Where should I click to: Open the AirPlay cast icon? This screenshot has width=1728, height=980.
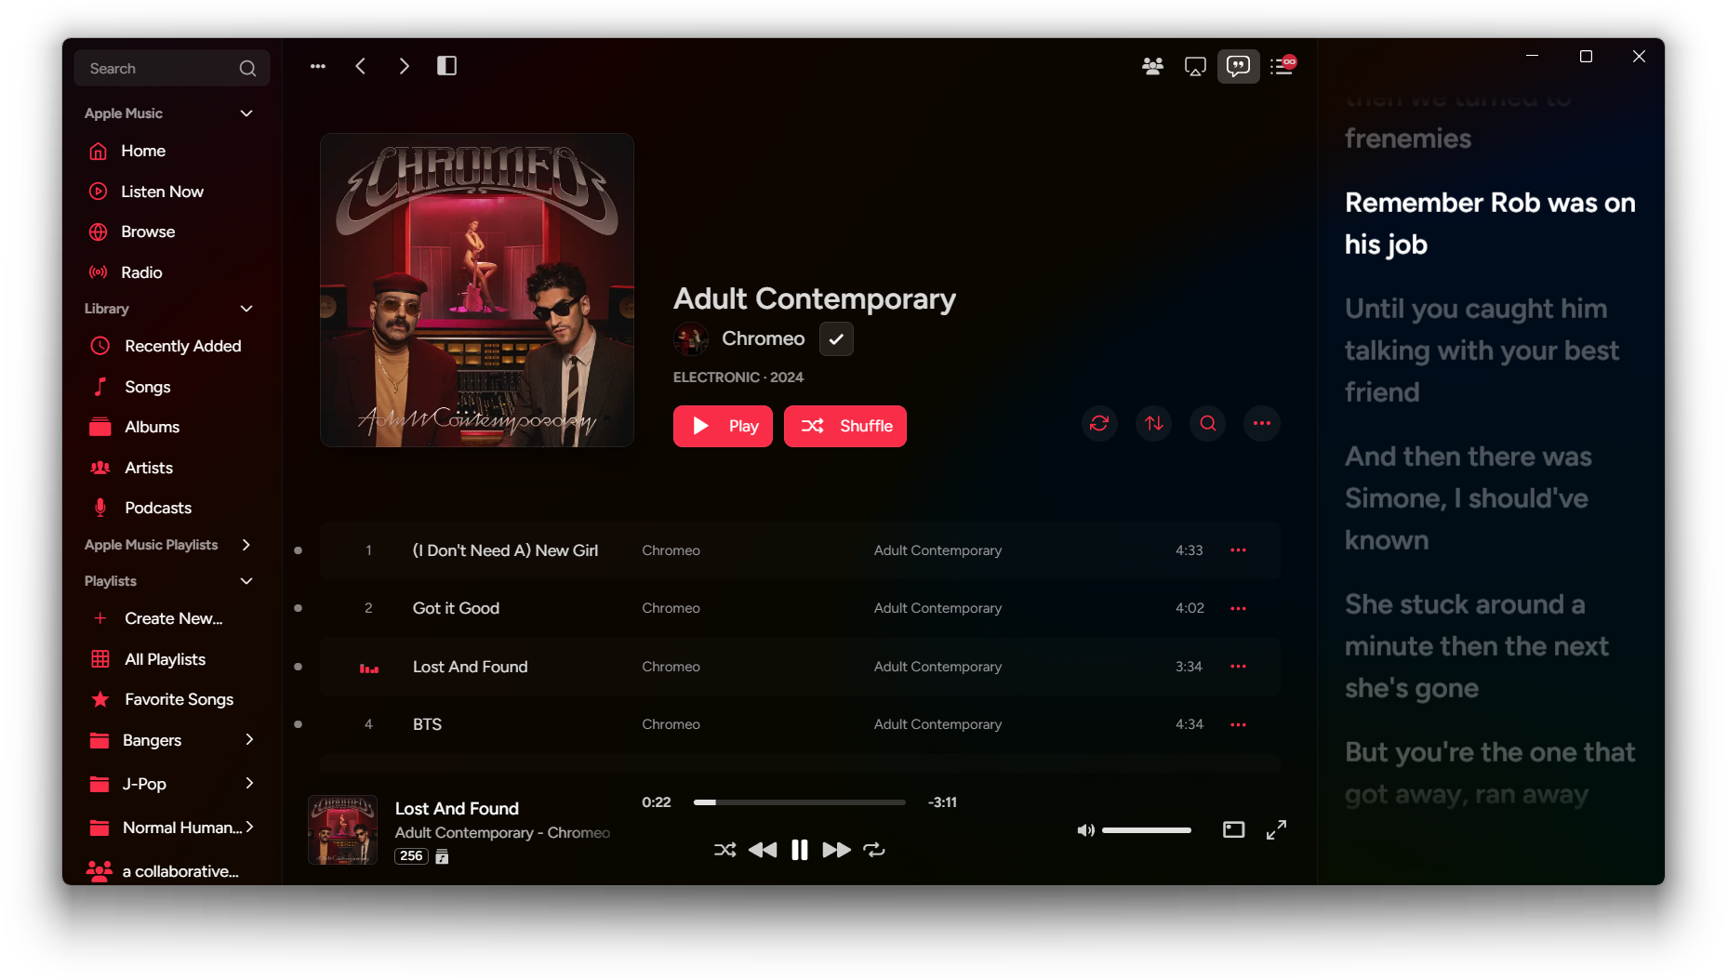click(x=1195, y=66)
